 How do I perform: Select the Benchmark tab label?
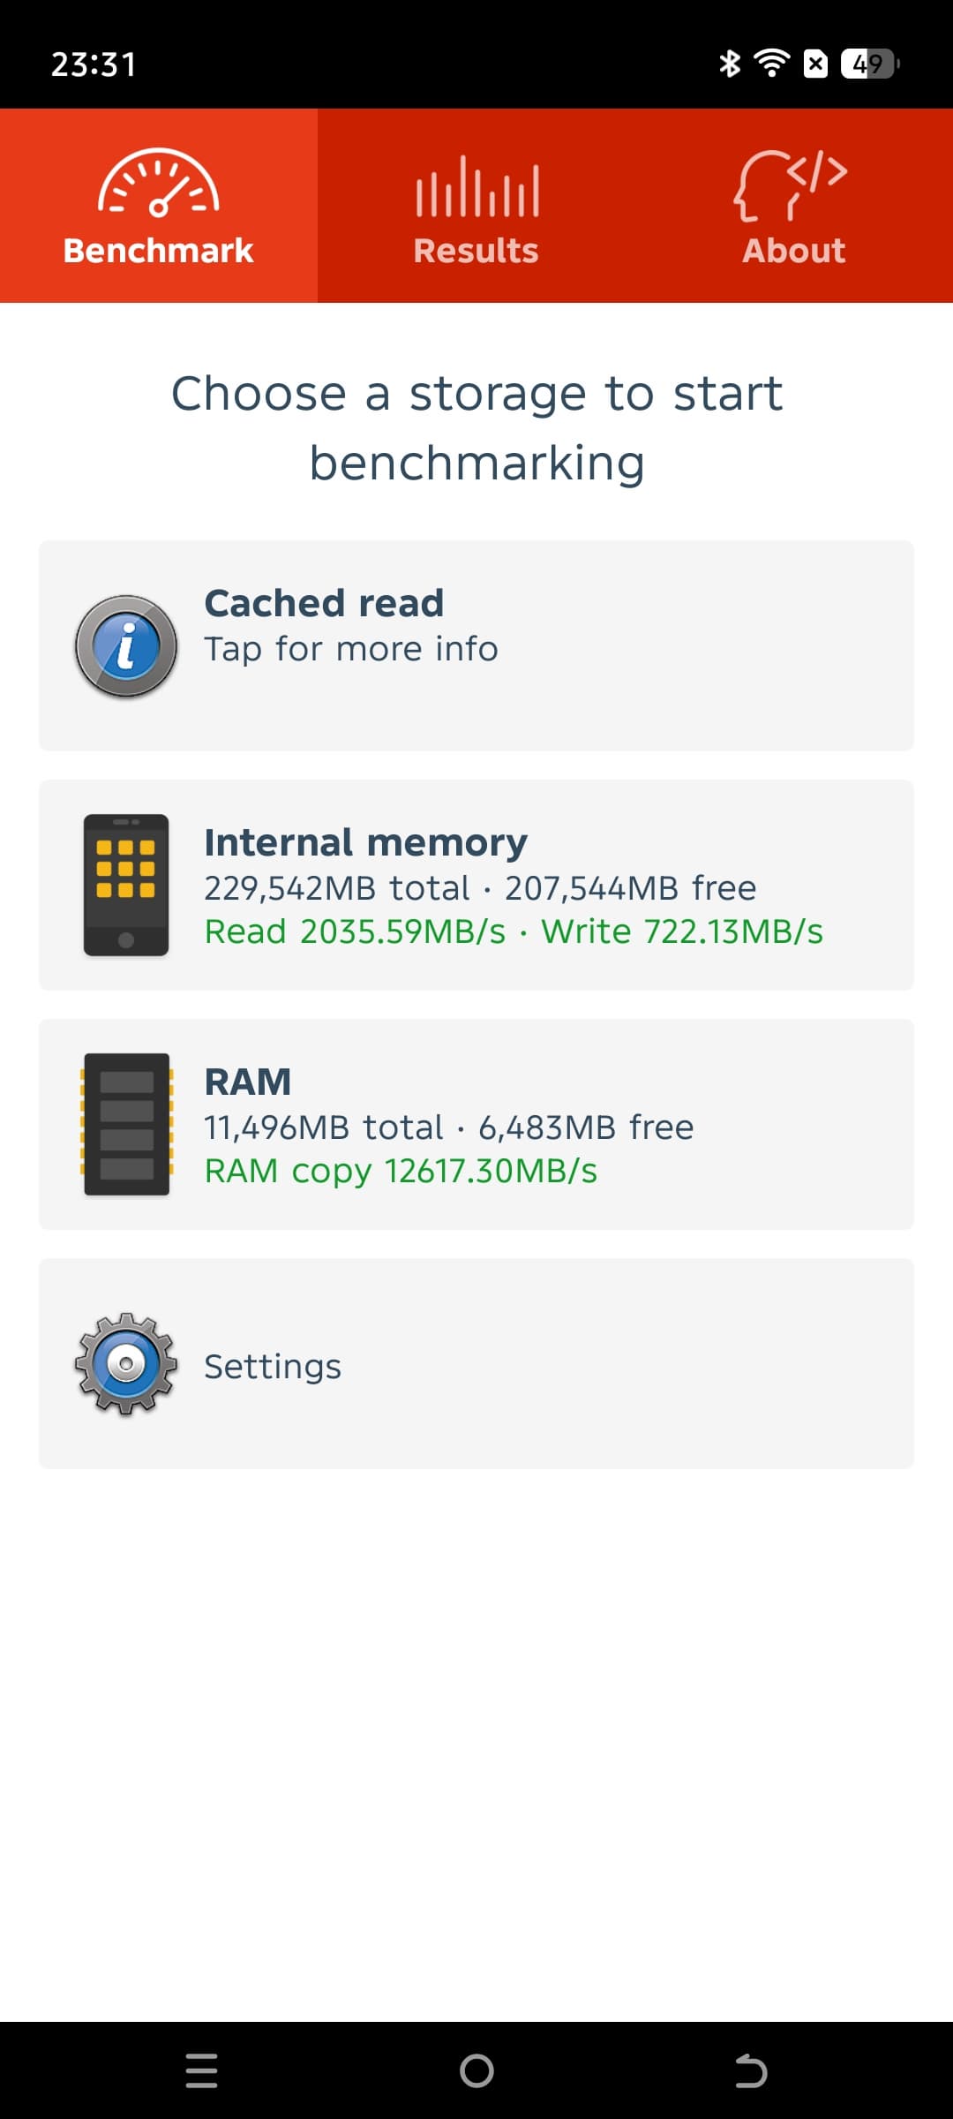coord(159,251)
